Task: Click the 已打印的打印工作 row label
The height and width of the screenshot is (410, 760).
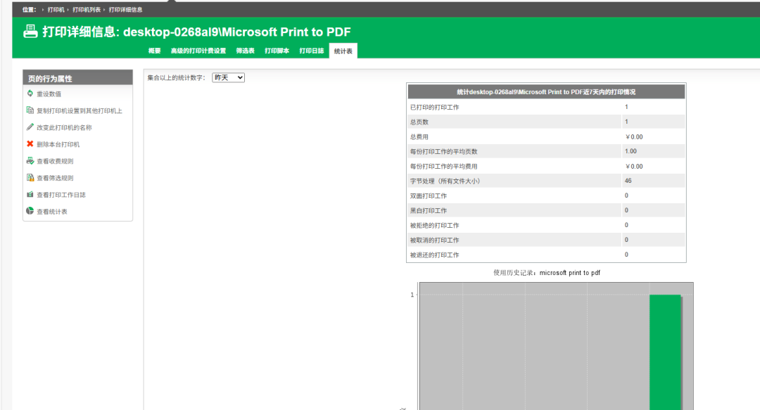Action: [x=435, y=107]
